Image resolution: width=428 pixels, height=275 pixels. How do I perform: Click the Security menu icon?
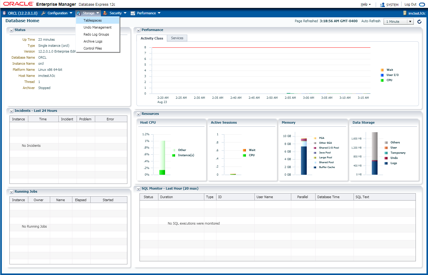[x=105, y=13]
